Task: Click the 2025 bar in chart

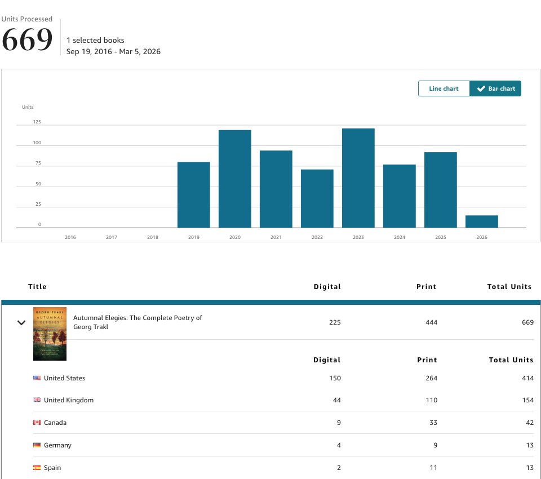Action: tap(441, 190)
